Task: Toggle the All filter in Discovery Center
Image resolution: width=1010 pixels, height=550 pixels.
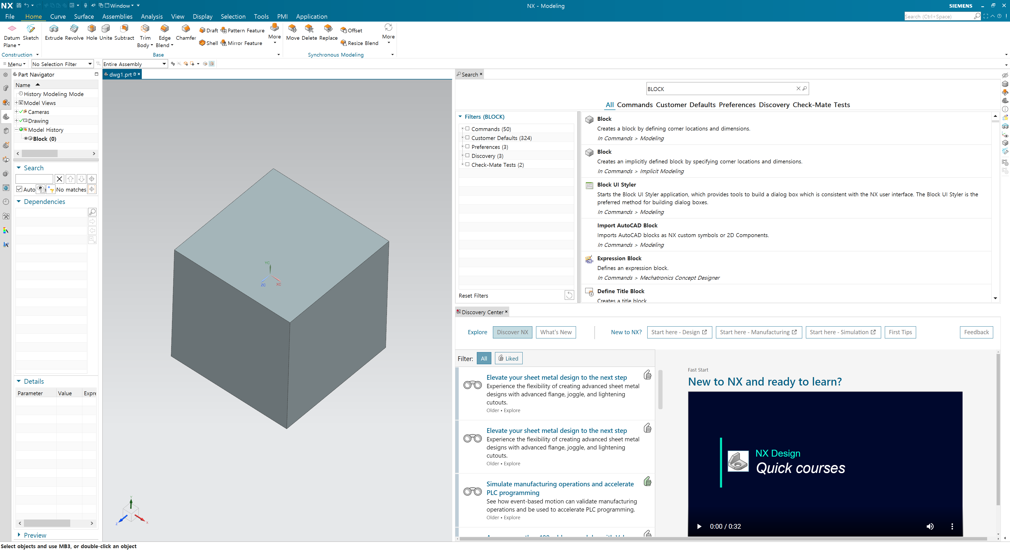Action: click(x=484, y=358)
